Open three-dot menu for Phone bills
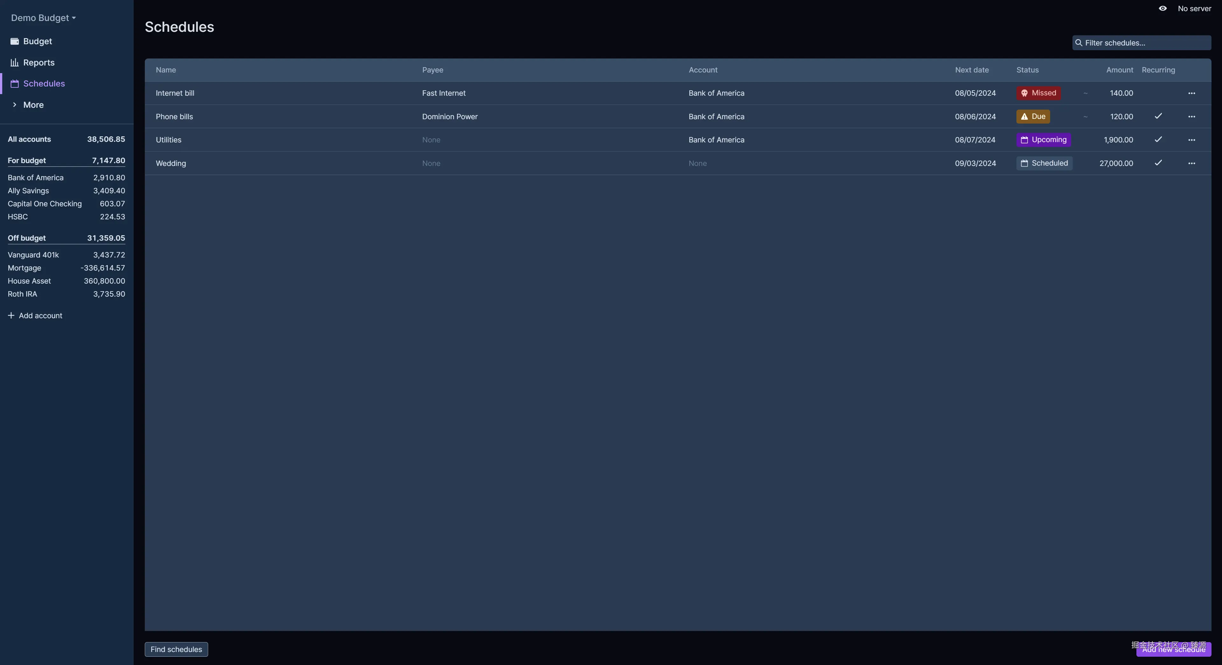Viewport: 1222px width, 665px height. coord(1191,117)
